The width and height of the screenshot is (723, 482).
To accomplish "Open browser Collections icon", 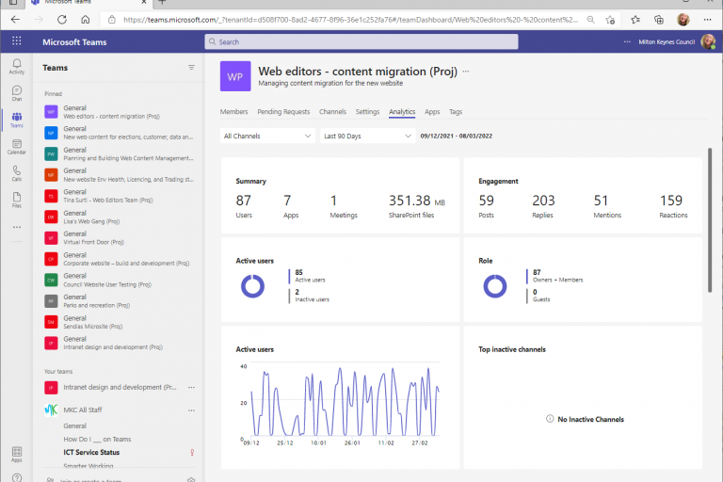I will pyautogui.click(x=659, y=20).
